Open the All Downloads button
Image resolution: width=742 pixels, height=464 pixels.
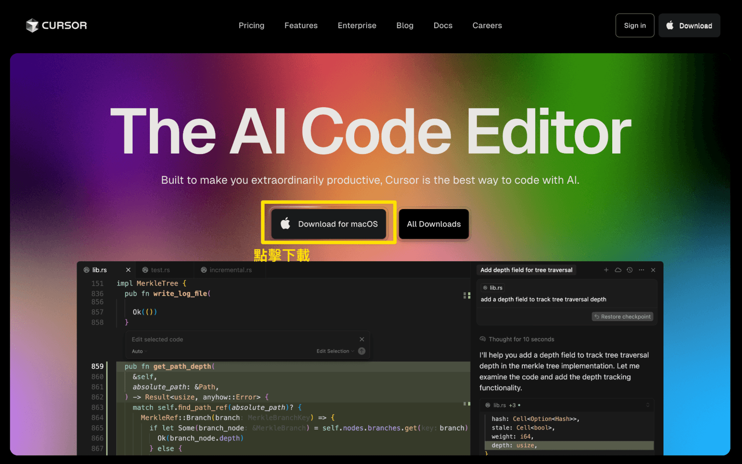click(x=434, y=224)
